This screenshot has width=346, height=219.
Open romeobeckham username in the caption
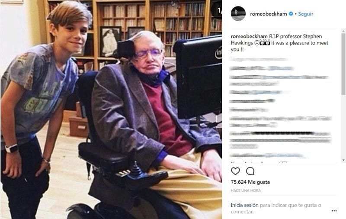click(249, 36)
